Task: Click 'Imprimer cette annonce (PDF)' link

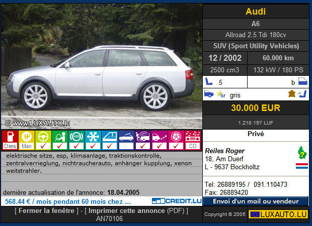Action: (x=136, y=210)
